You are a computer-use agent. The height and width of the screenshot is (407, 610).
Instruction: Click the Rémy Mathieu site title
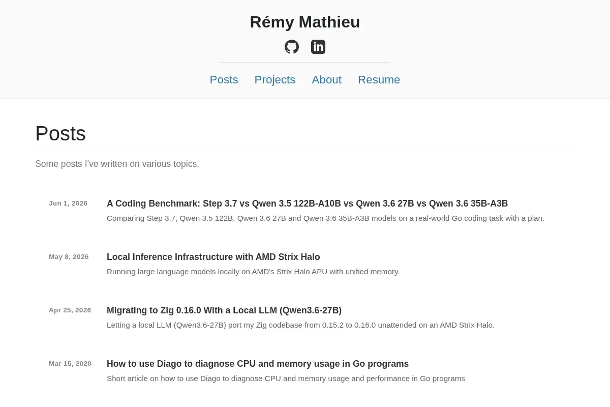(305, 22)
